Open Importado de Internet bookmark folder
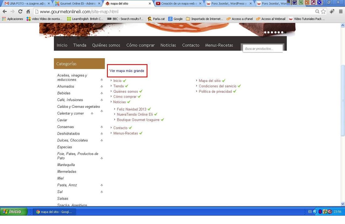The width and height of the screenshot is (345, 224). pyautogui.click(x=204, y=19)
